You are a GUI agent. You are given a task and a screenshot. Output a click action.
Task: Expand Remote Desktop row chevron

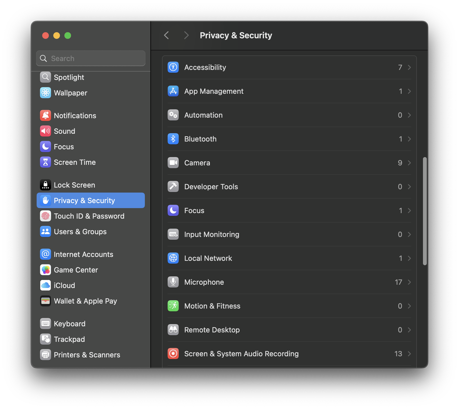[x=409, y=330]
